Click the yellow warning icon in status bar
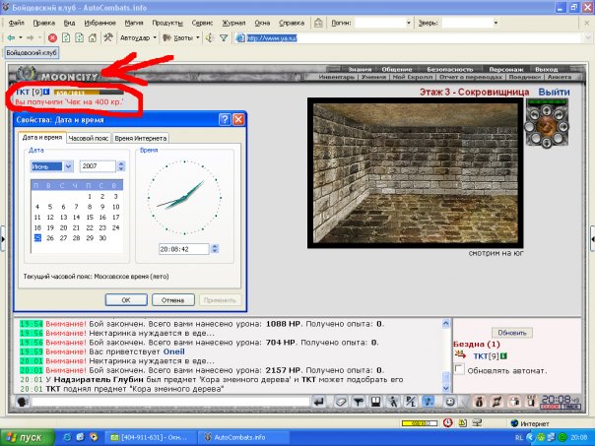Viewport: 595px width, 446px height. (463, 422)
